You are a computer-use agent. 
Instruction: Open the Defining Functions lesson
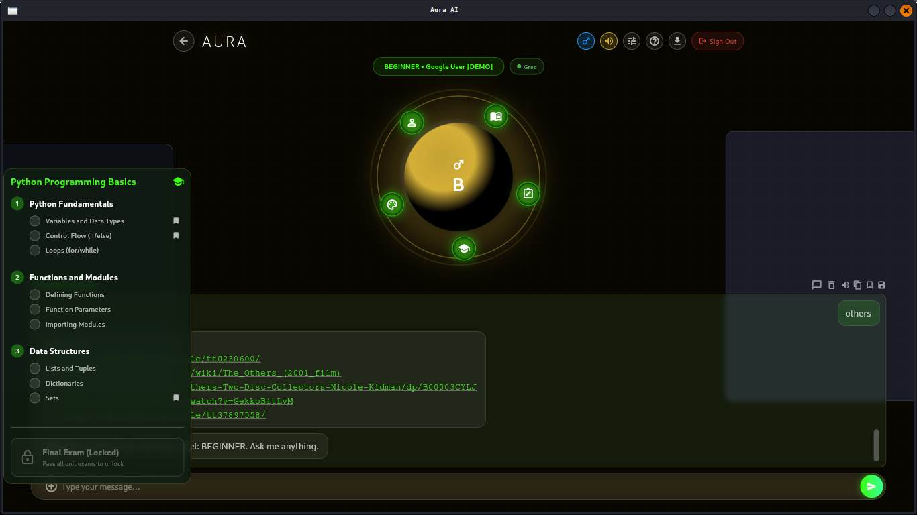point(75,294)
